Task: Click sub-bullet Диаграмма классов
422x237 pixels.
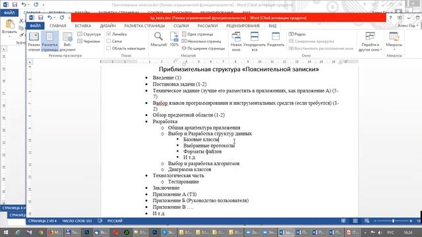Action: tap(189, 170)
